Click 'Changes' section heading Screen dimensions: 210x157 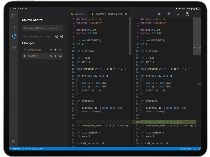[x=28, y=43]
